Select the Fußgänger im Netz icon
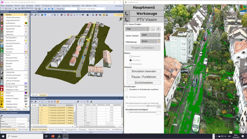The width and height of the screenshot is (247, 139). point(2,90)
